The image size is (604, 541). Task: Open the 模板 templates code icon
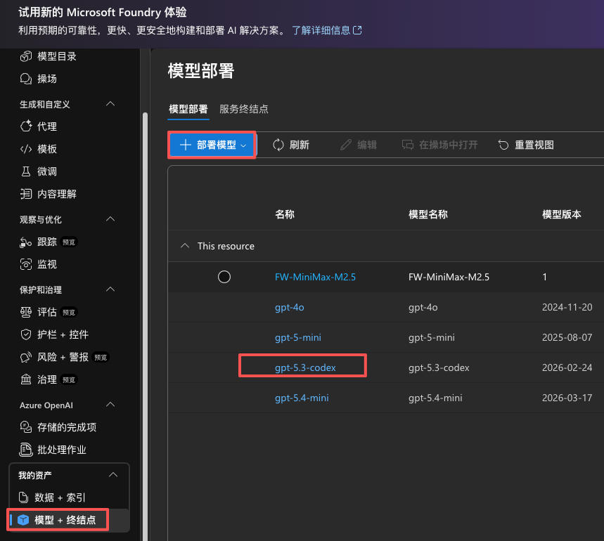(26, 149)
